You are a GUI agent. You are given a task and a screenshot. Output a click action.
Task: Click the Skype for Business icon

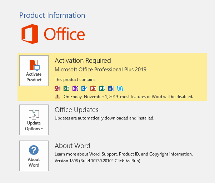click(x=120, y=88)
